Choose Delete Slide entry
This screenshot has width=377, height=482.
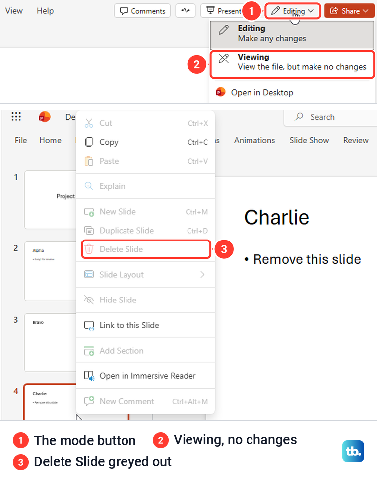(x=146, y=249)
